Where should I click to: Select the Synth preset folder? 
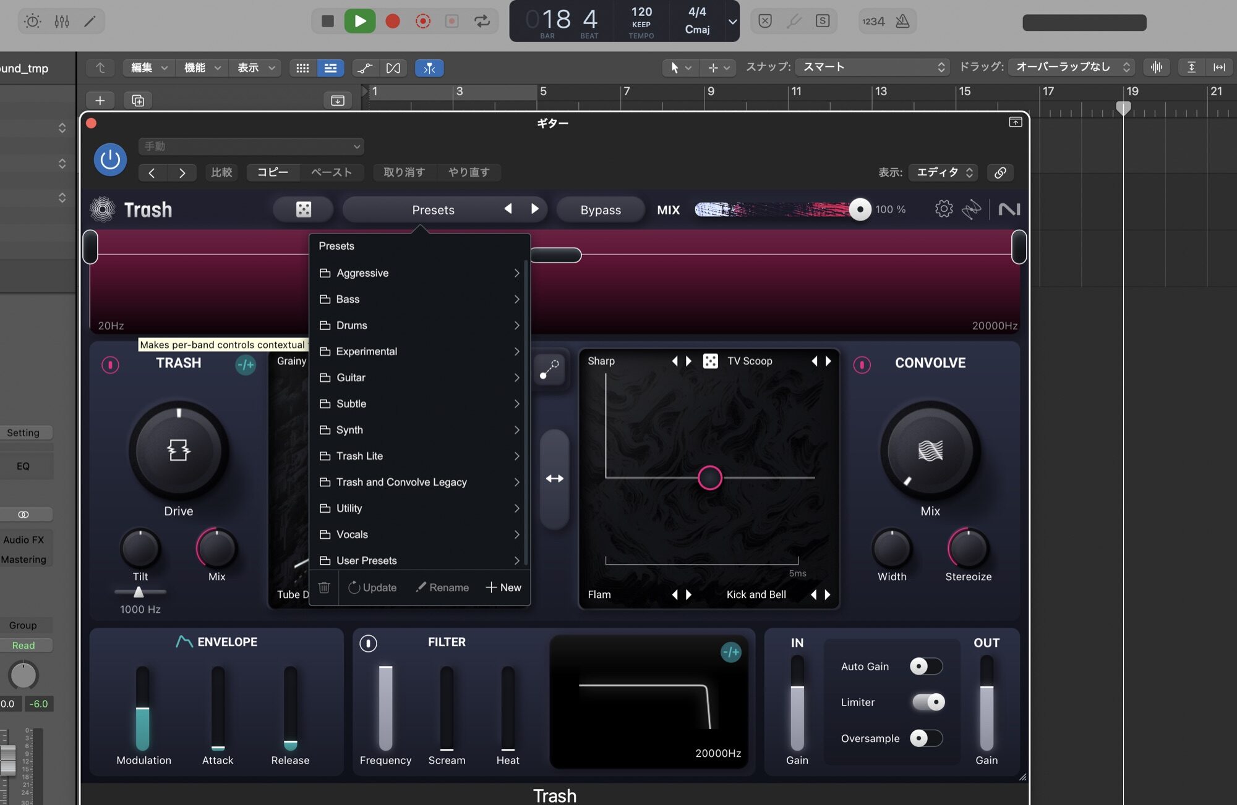point(419,429)
